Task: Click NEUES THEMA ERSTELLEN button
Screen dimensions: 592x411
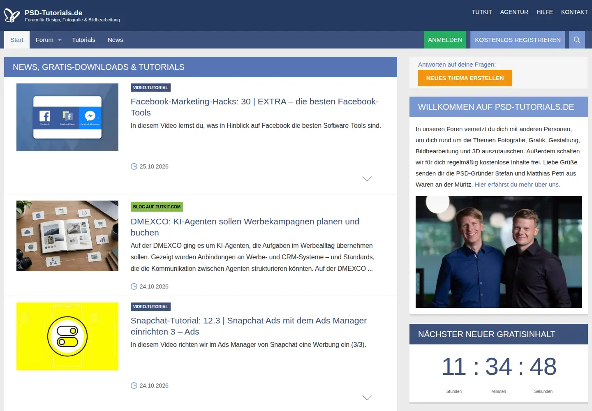Action: coord(465,78)
